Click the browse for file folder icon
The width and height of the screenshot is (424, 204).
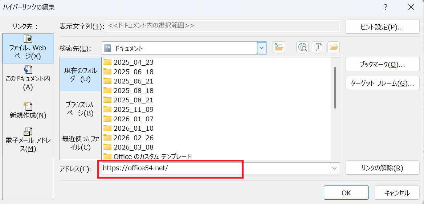(x=334, y=47)
